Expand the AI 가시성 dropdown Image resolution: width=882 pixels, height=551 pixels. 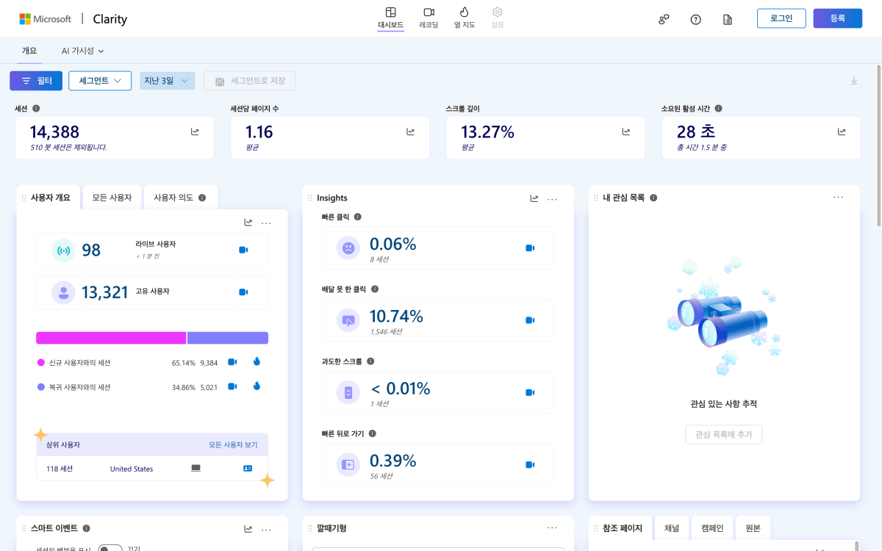click(x=82, y=51)
